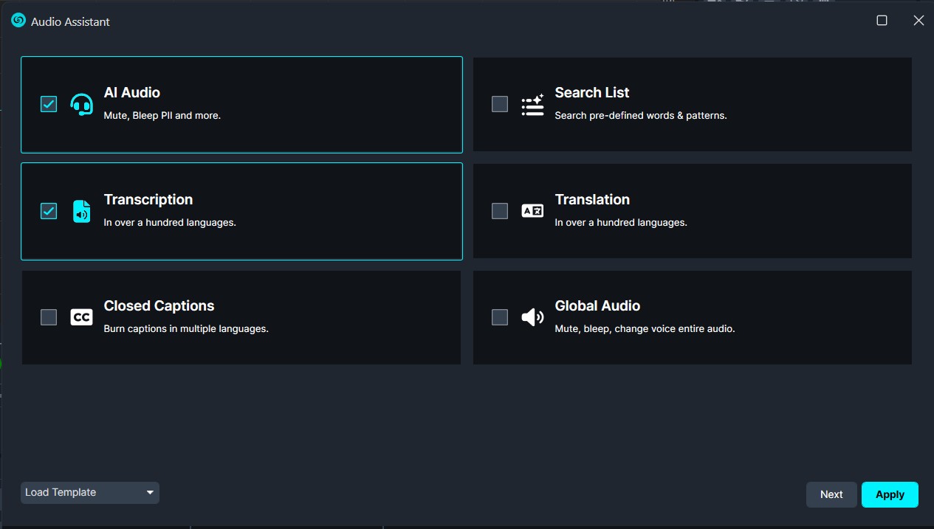Viewport: 934px width, 529px height.
Task: Click the cyan Apply button
Action: [890, 494]
